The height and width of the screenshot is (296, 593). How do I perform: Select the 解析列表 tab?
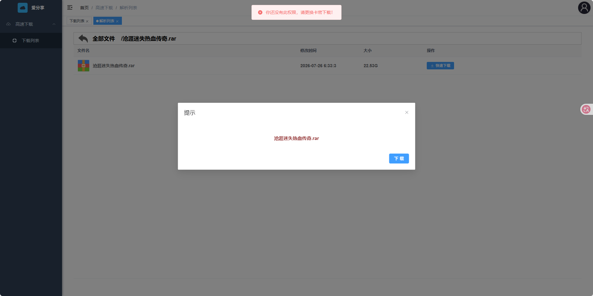[107, 21]
